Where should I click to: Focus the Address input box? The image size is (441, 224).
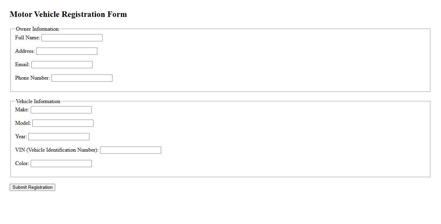point(67,51)
